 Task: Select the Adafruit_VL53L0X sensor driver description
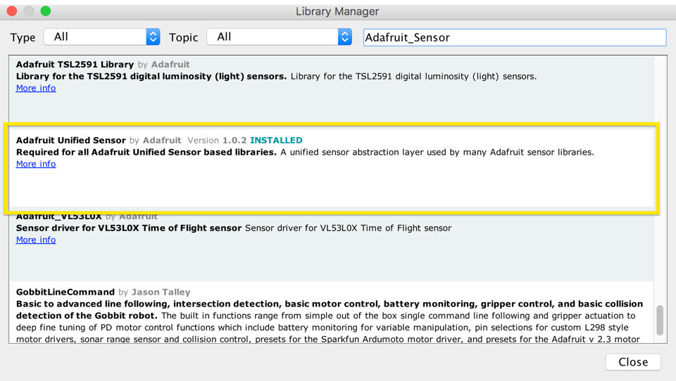click(128, 228)
